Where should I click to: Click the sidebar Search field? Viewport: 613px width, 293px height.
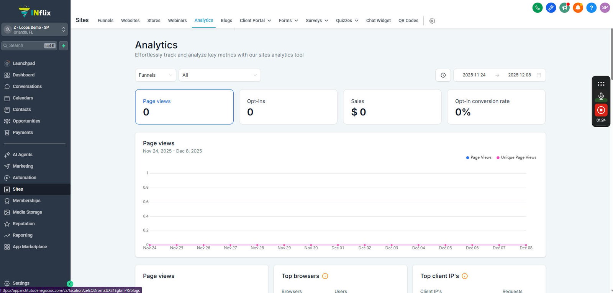tap(29, 46)
